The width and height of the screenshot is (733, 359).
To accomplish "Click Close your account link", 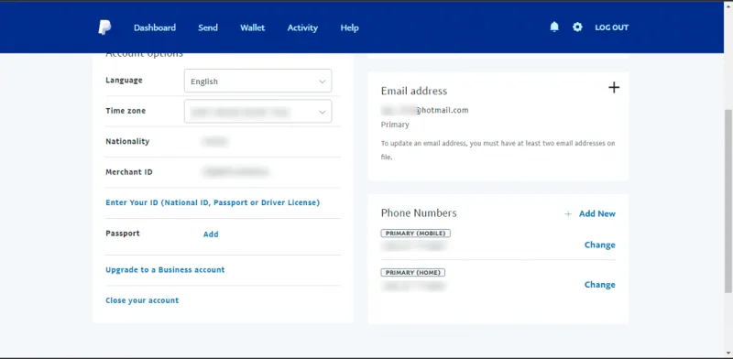I will pos(142,300).
